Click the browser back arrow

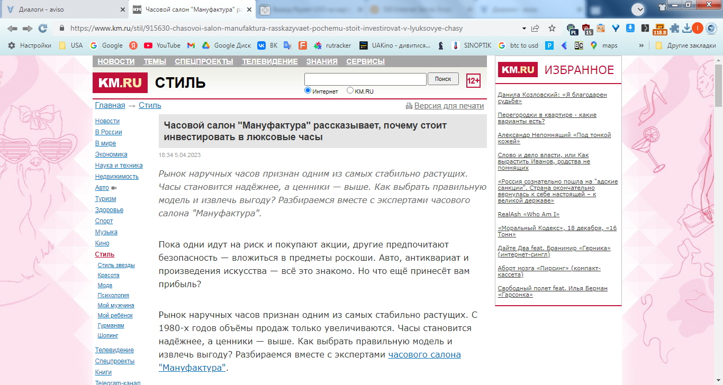click(13, 29)
